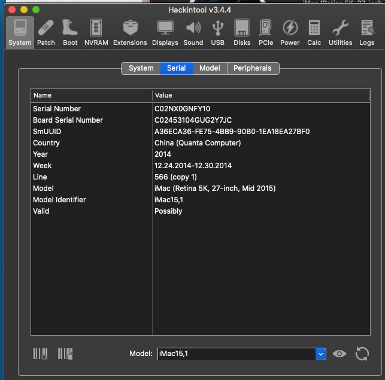Open the Patch tool
The width and height of the screenshot is (385, 380).
46,33
